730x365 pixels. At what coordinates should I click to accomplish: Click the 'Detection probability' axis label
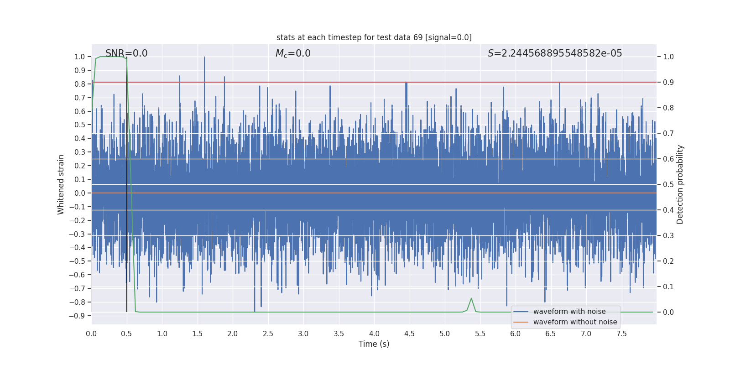pyautogui.click(x=680, y=184)
